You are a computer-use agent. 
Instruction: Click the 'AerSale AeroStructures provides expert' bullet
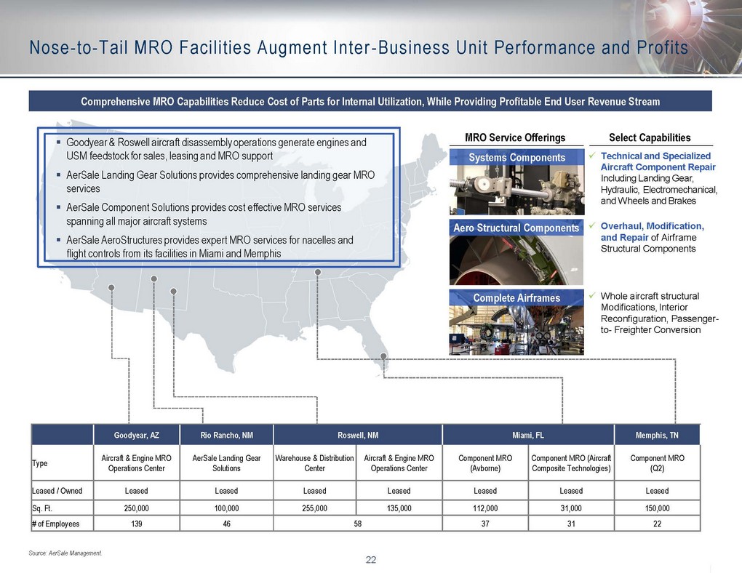pyautogui.click(x=210, y=247)
